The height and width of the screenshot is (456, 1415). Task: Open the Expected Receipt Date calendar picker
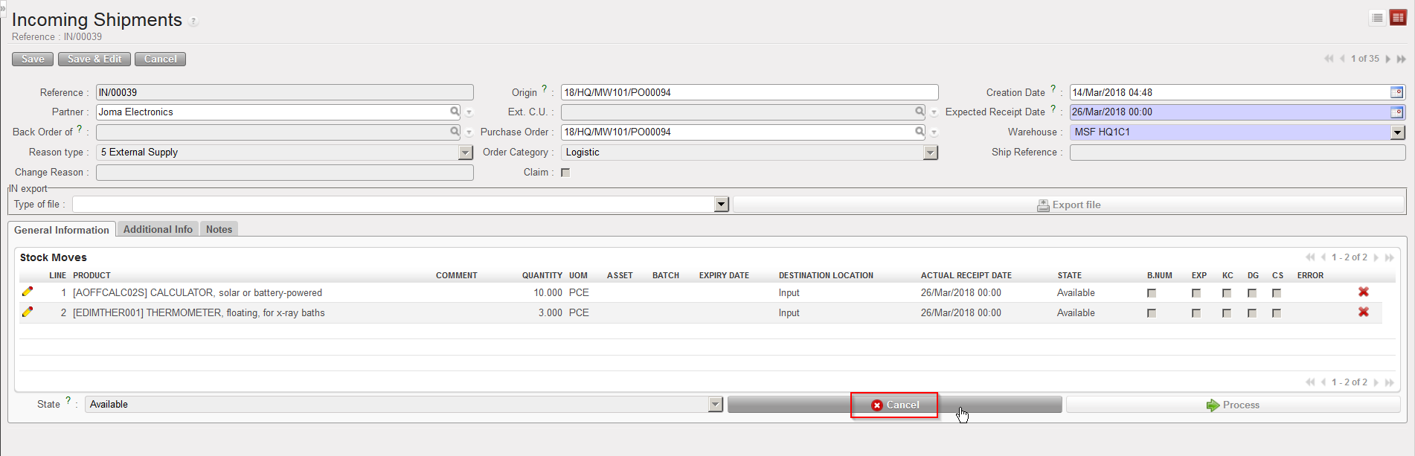1396,112
